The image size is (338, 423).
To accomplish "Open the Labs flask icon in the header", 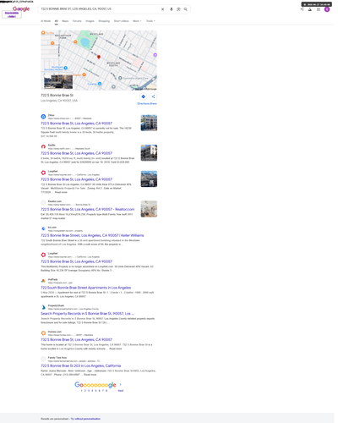I will coord(310,9).
